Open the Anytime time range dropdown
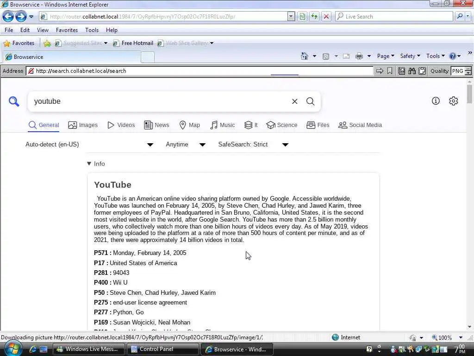The height and width of the screenshot is (356, 474). click(186, 145)
